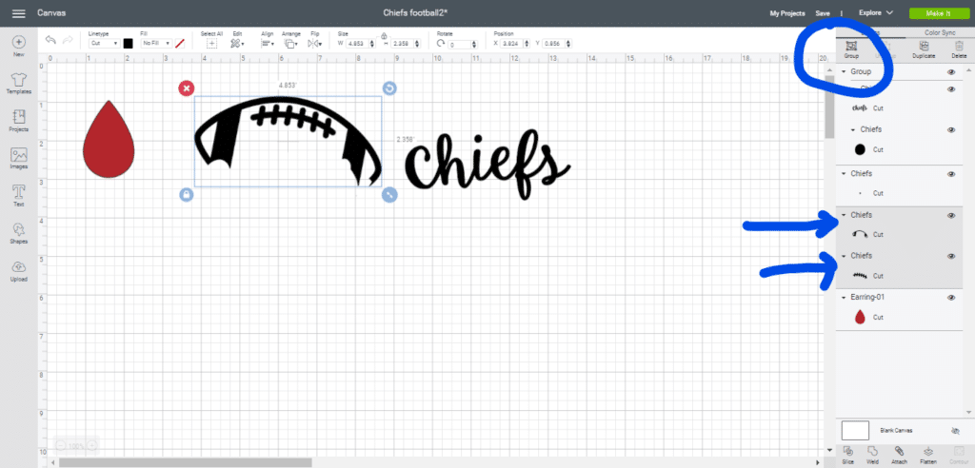Delete the selected layers
Screen dimensions: 975x468
959,49
